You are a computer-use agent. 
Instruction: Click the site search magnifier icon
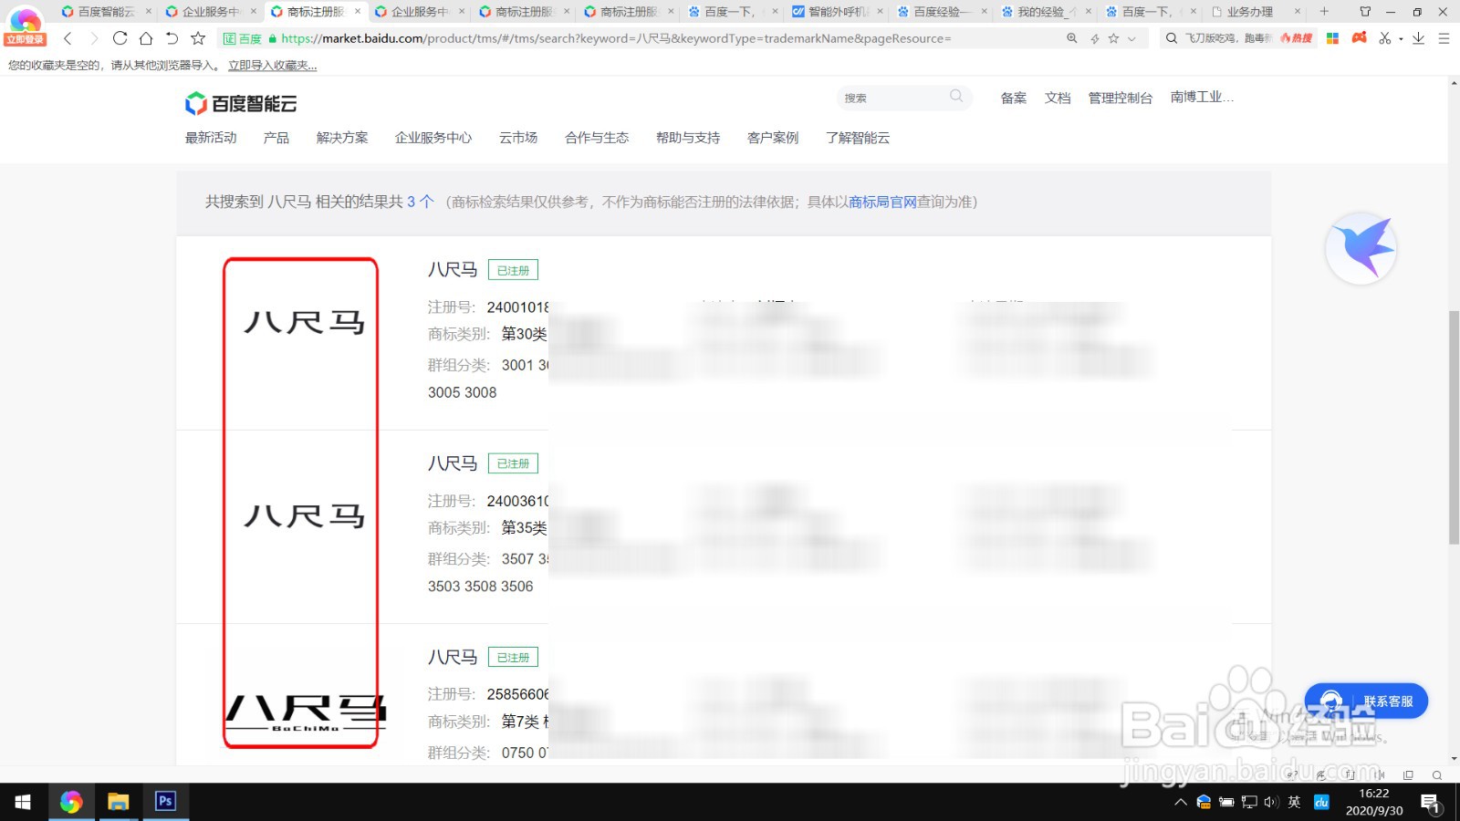[956, 96]
